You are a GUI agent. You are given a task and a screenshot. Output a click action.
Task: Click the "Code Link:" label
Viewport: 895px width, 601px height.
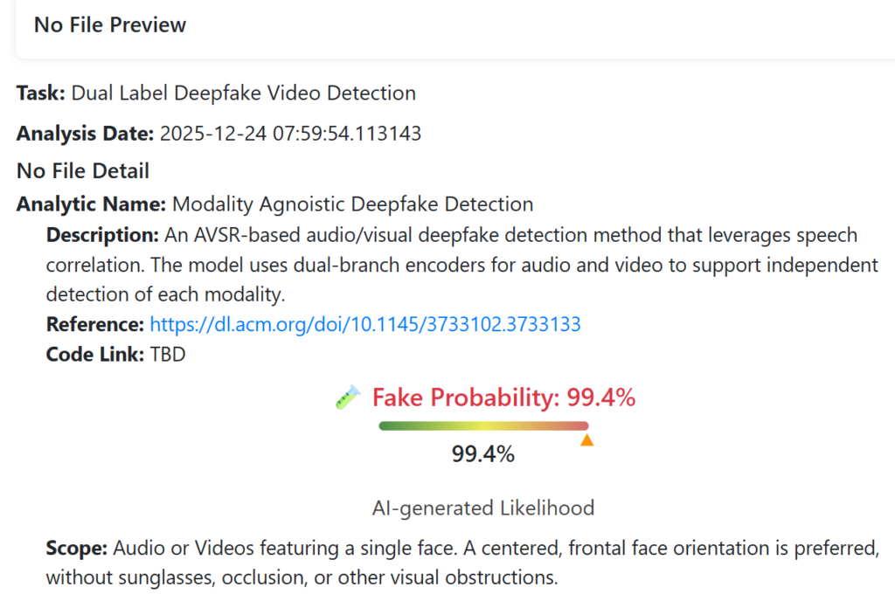tap(91, 356)
